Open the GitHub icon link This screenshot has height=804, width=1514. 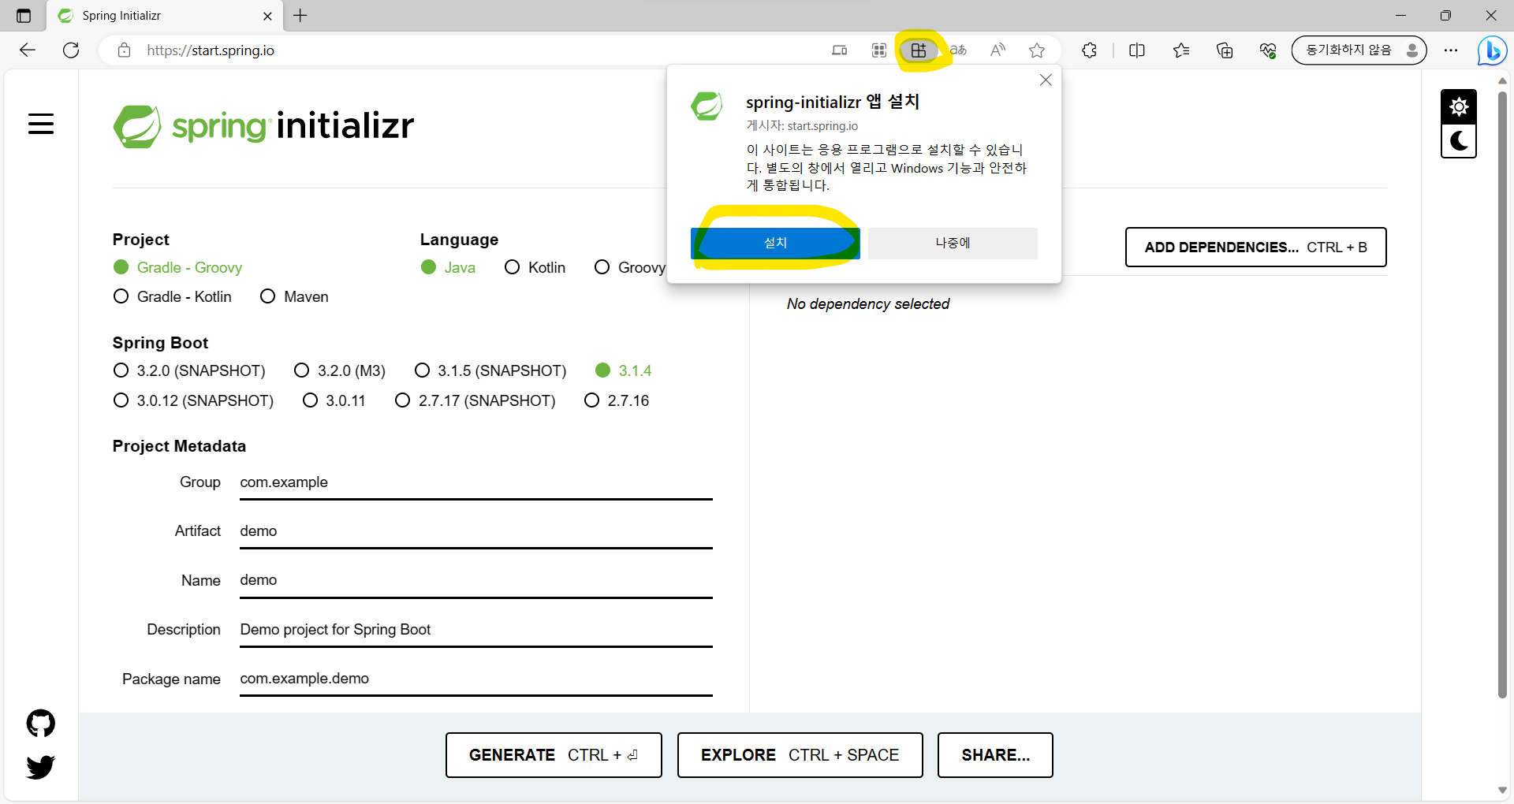click(x=41, y=723)
